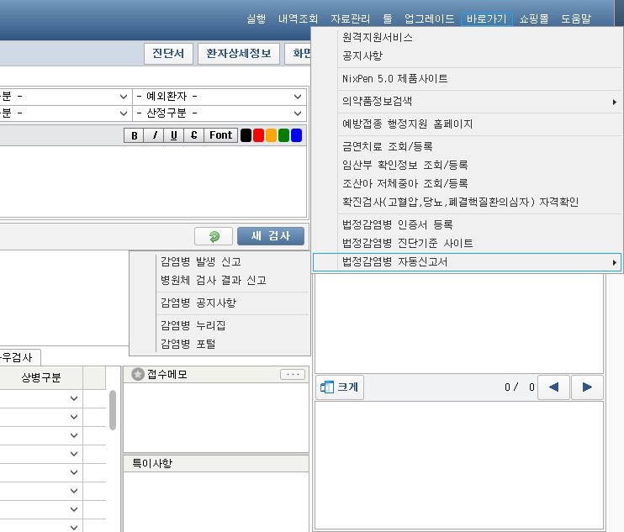Open the Font selection button
This screenshot has height=532, width=624.
[x=221, y=135]
